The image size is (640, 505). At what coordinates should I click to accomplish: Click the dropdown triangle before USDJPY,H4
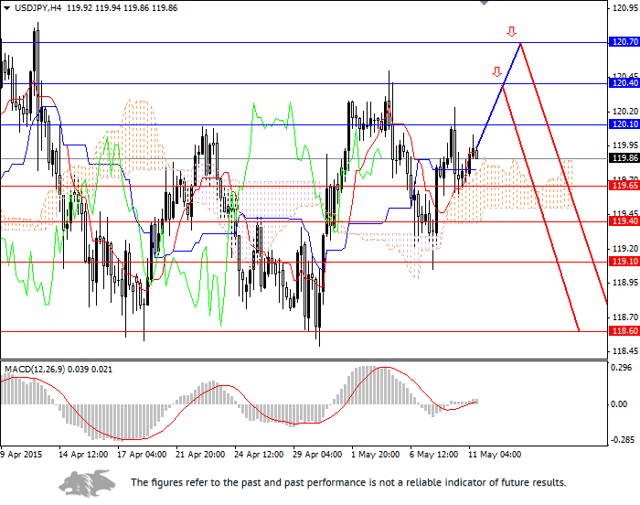tap(6, 8)
